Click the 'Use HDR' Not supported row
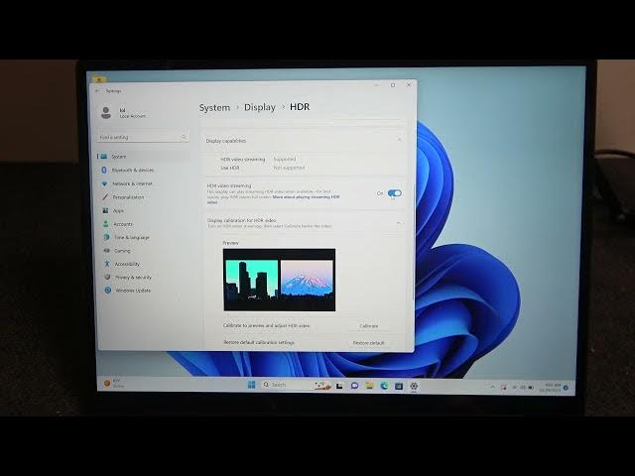This screenshot has height=476, width=635. pyautogui.click(x=262, y=168)
